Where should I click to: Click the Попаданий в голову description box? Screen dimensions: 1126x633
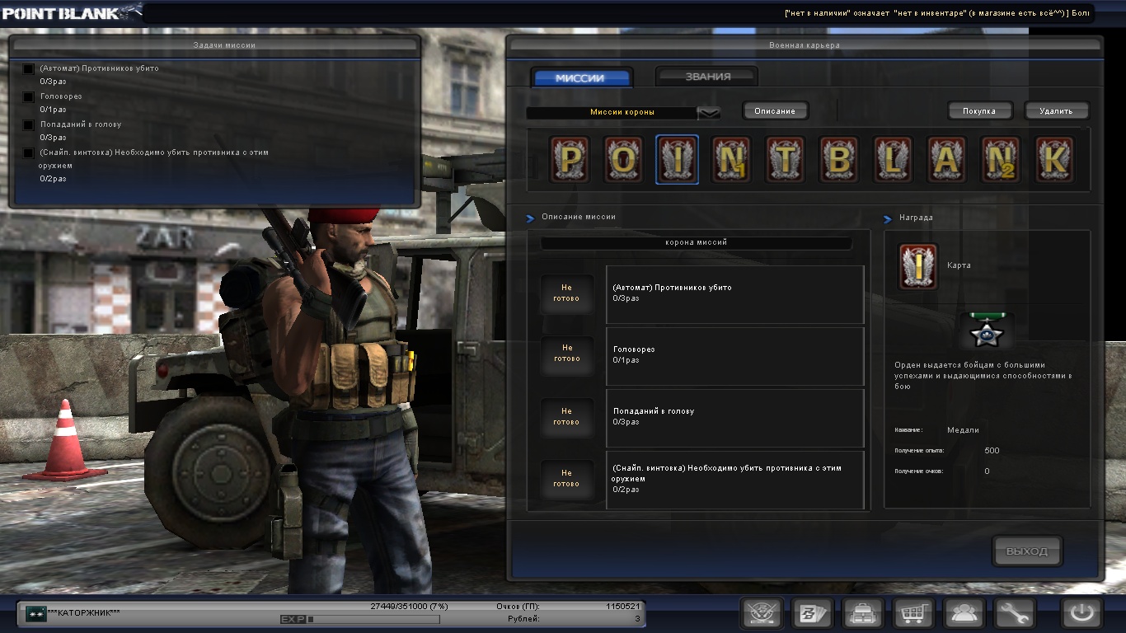(x=735, y=418)
